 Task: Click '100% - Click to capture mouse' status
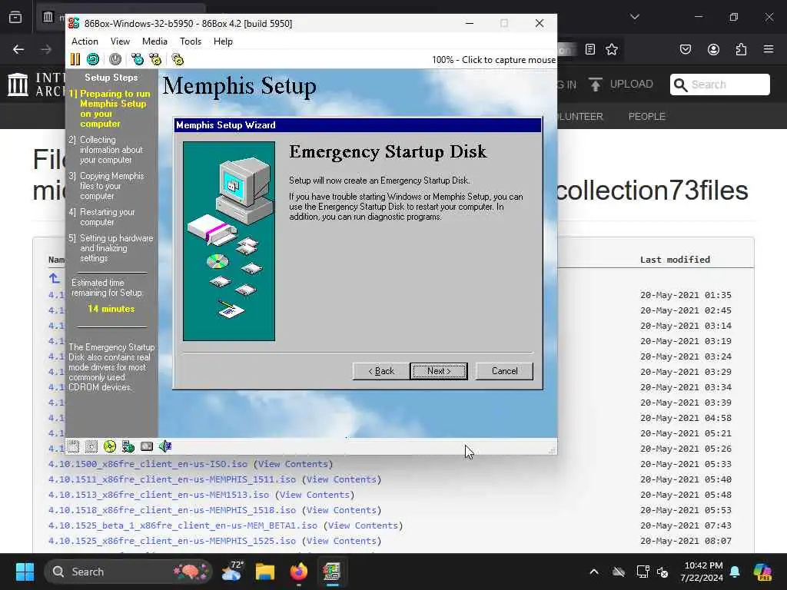coord(494,60)
